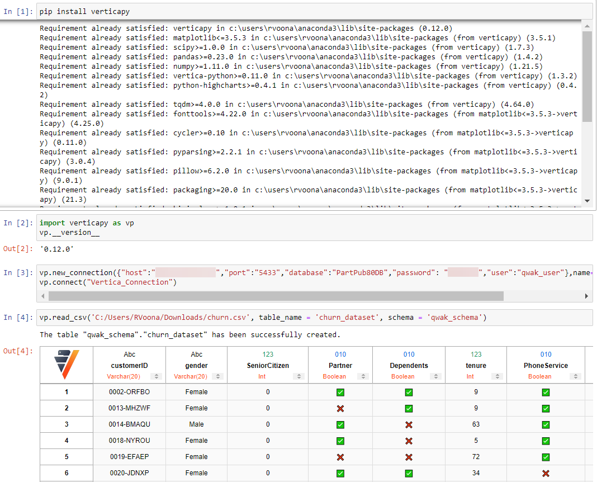
Task: Click the import verticapy code cell
Action: [315, 228]
